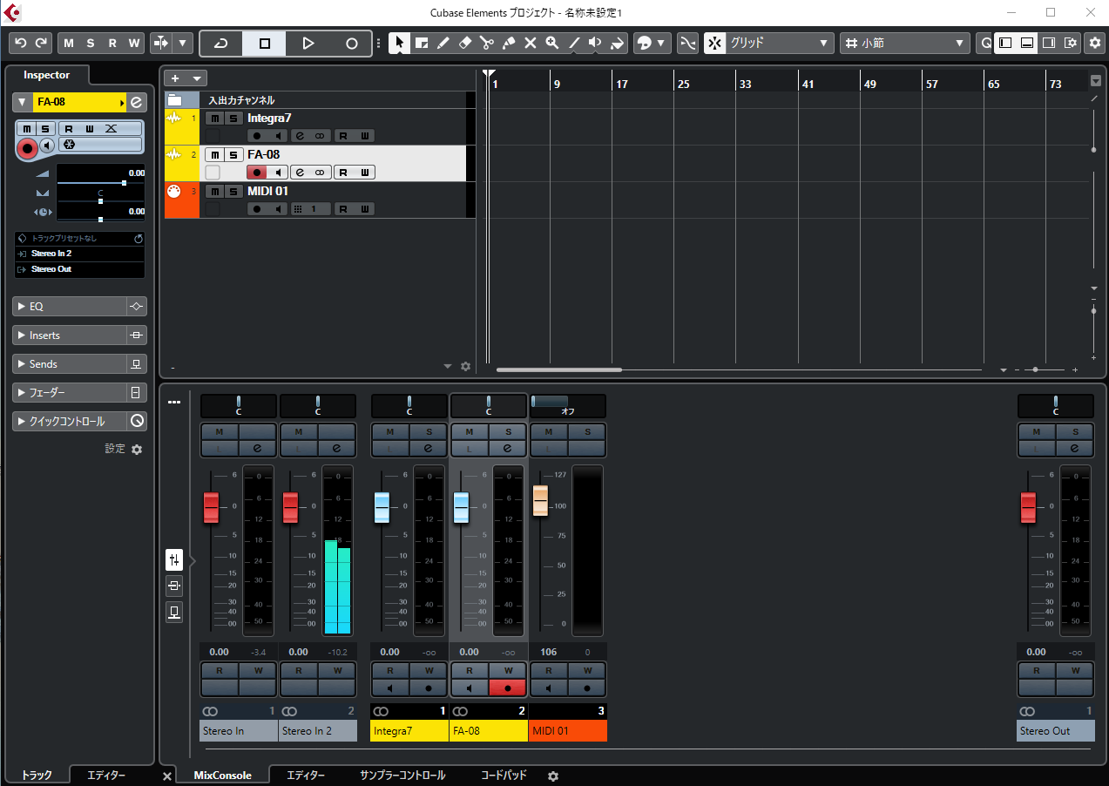Mute the Integra7 track in track list
Image resolution: width=1109 pixels, height=786 pixels.
pyautogui.click(x=213, y=119)
